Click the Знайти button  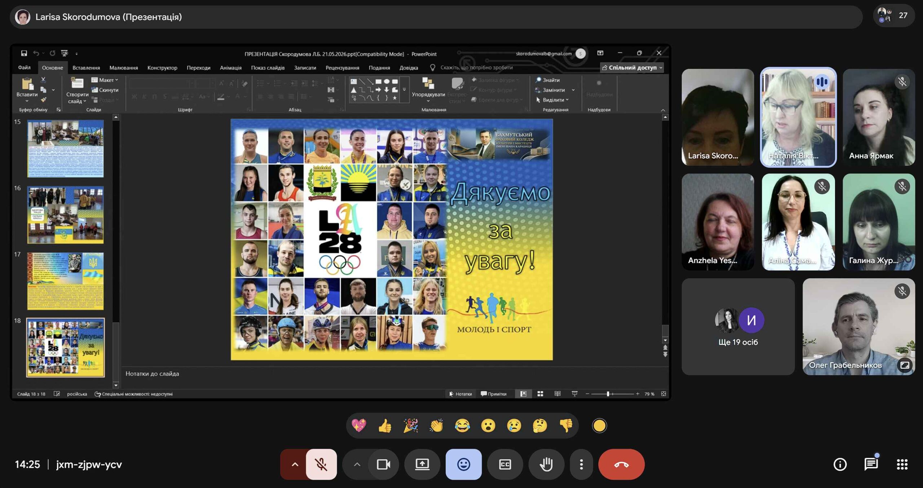pos(548,80)
